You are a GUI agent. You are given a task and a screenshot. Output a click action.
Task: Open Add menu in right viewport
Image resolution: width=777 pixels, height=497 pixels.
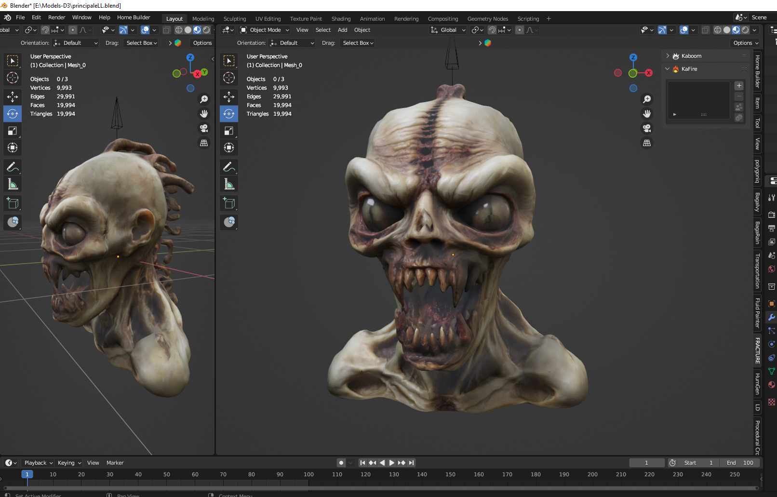[342, 30]
